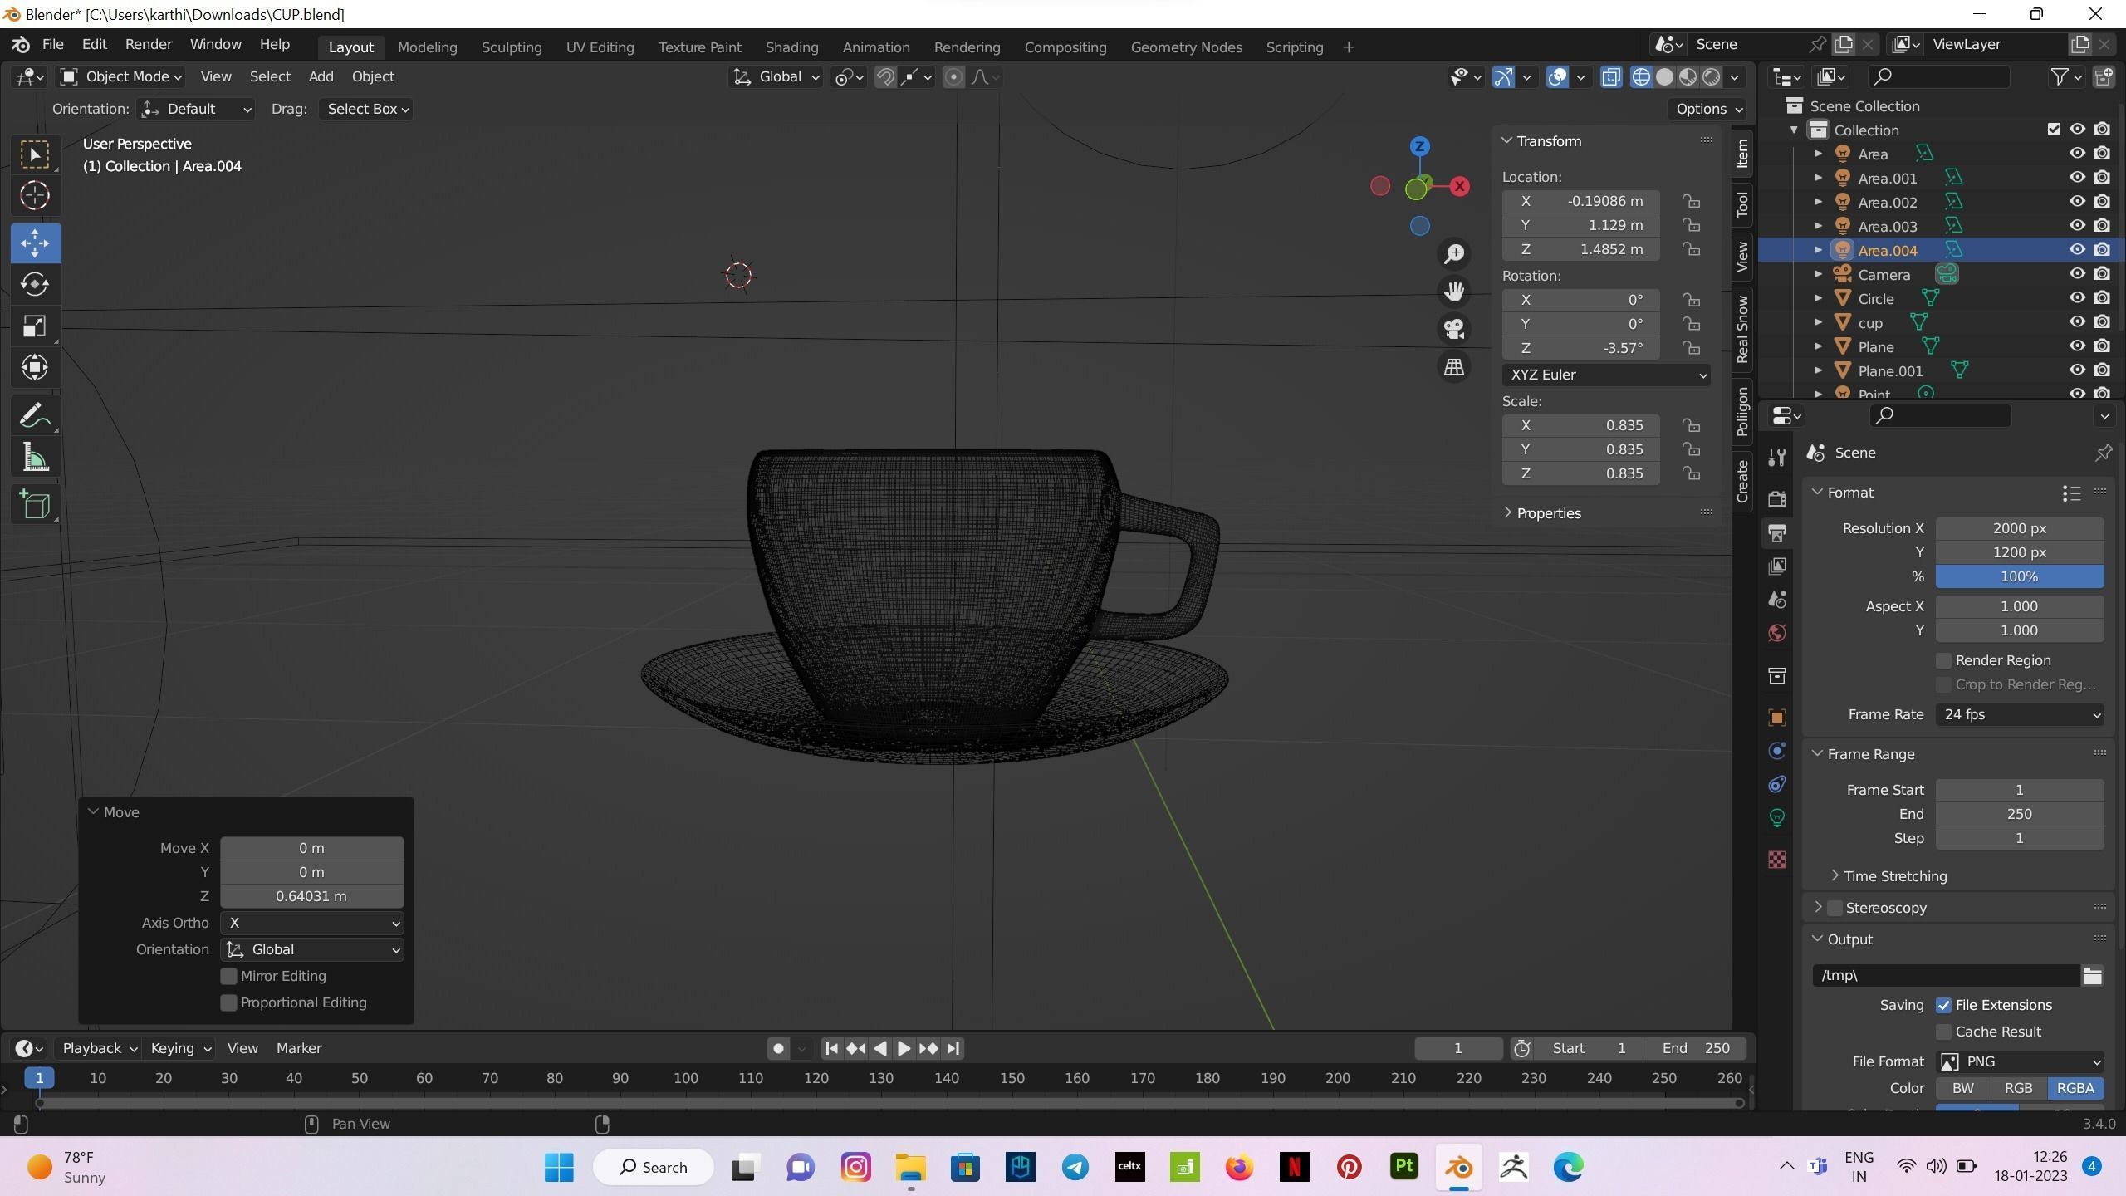Select RGB color mode button
Viewport: 2126px width, 1196px height.
coord(2018,1089)
